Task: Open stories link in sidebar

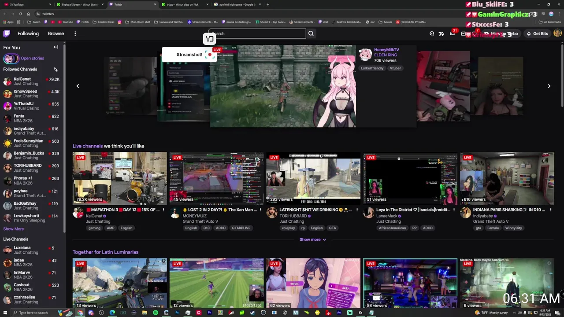Action: tap(33, 58)
